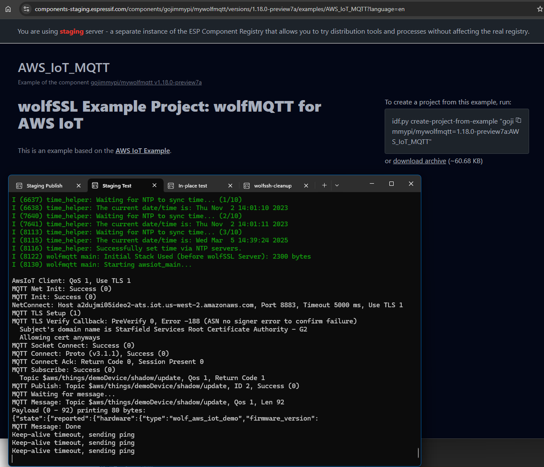Click 'MQTT Connect Ack: Return Code 0' line
This screenshot has width=544, height=467.
click(x=108, y=362)
